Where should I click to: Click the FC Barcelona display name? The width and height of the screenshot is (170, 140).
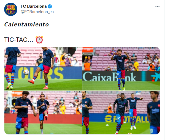pyautogui.click(x=34, y=6)
